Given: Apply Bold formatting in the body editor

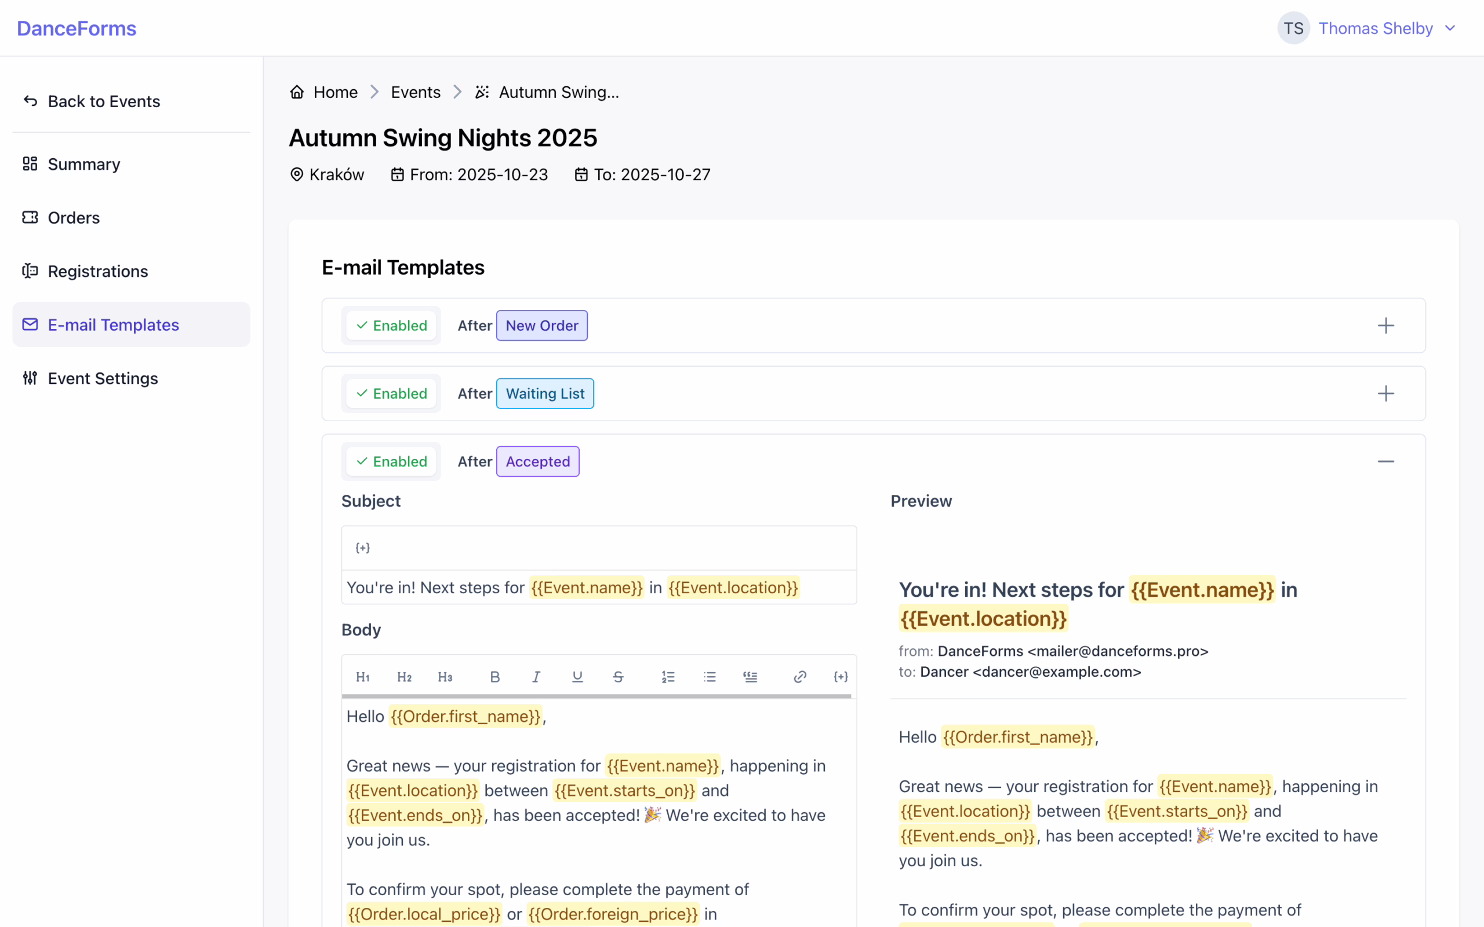Looking at the screenshot, I should coord(495,676).
